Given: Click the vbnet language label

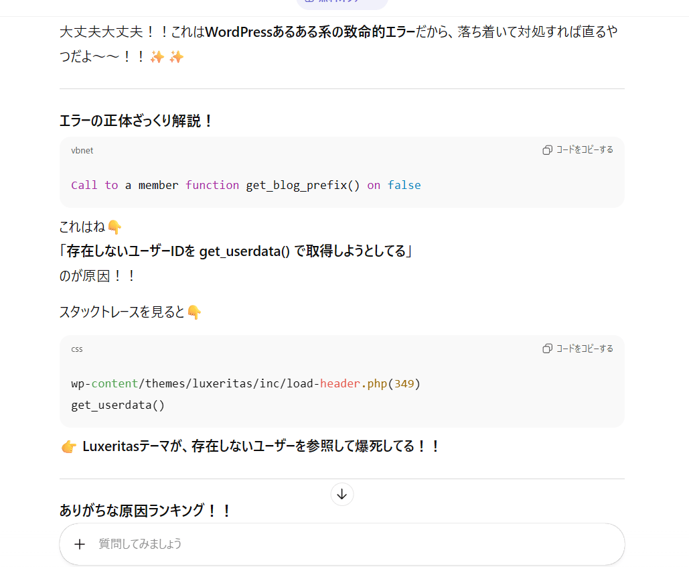Looking at the screenshot, I should coord(82,151).
